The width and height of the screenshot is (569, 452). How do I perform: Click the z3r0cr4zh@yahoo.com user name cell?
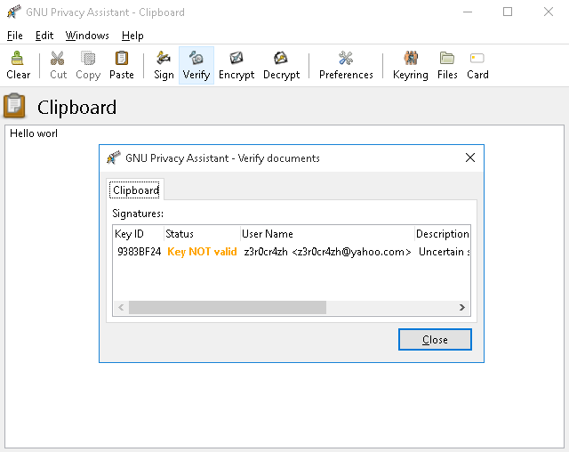pyautogui.click(x=327, y=252)
